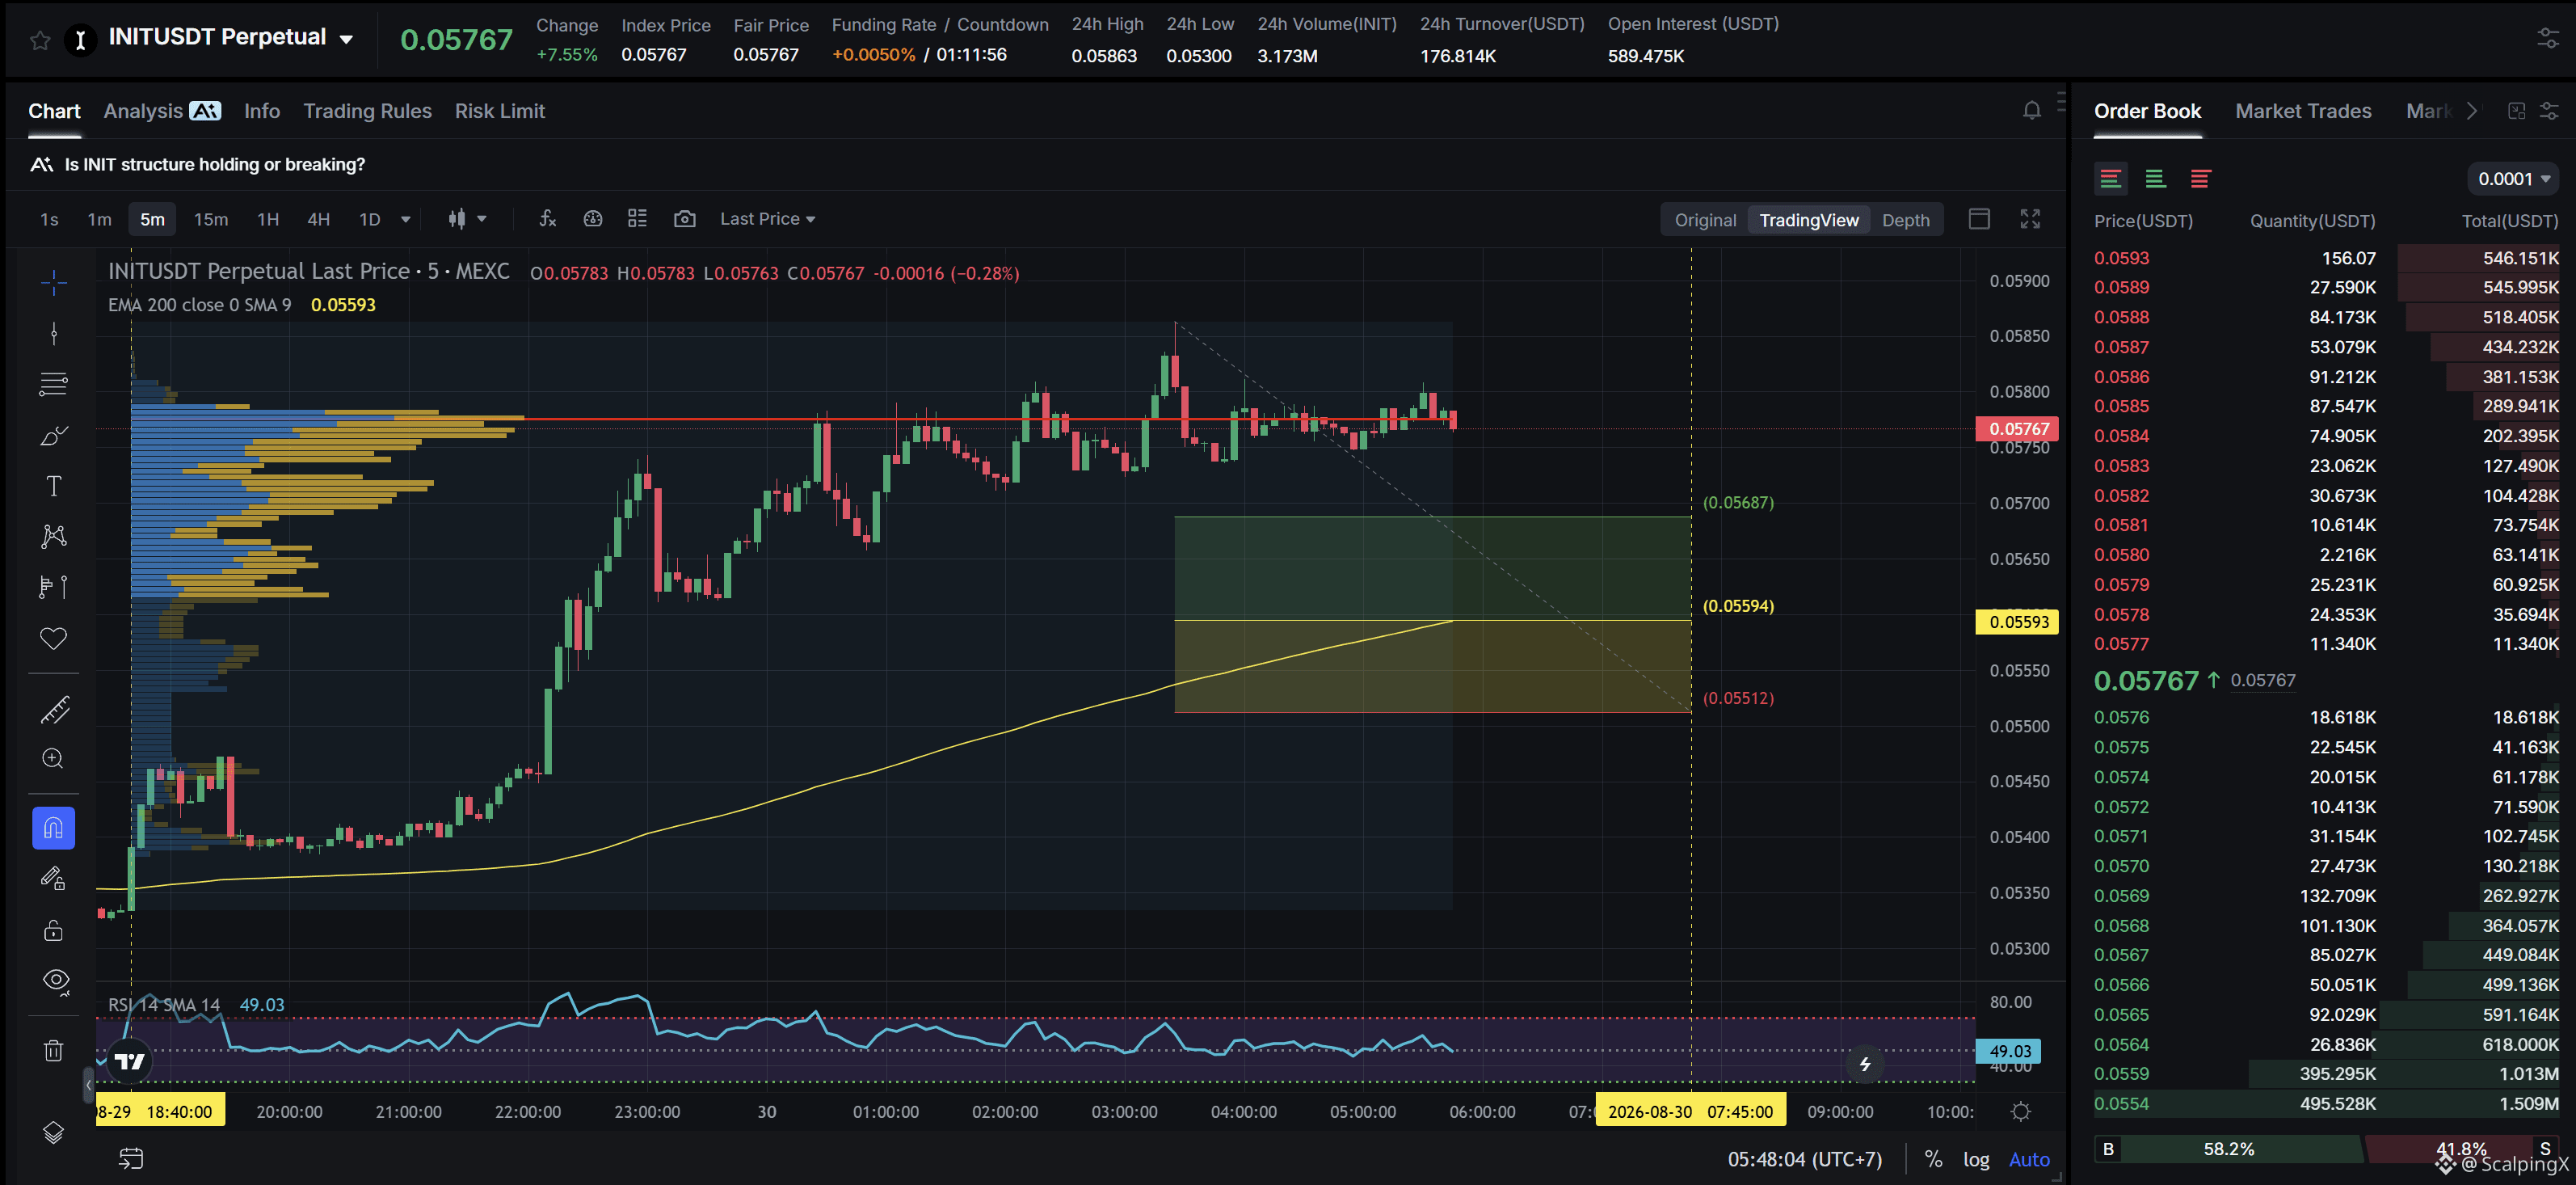Open the Analysis AI tab

(x=162, y=111)
